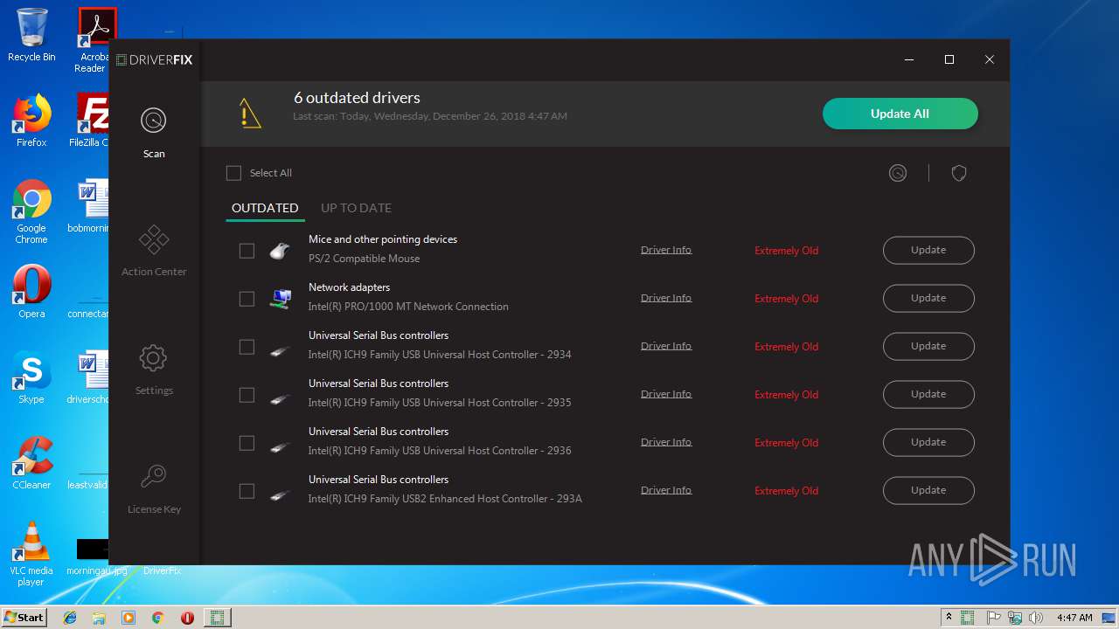The image size is (1119, 629).
Task: Open the Windows Start menu
Action: tap(24, 618)
